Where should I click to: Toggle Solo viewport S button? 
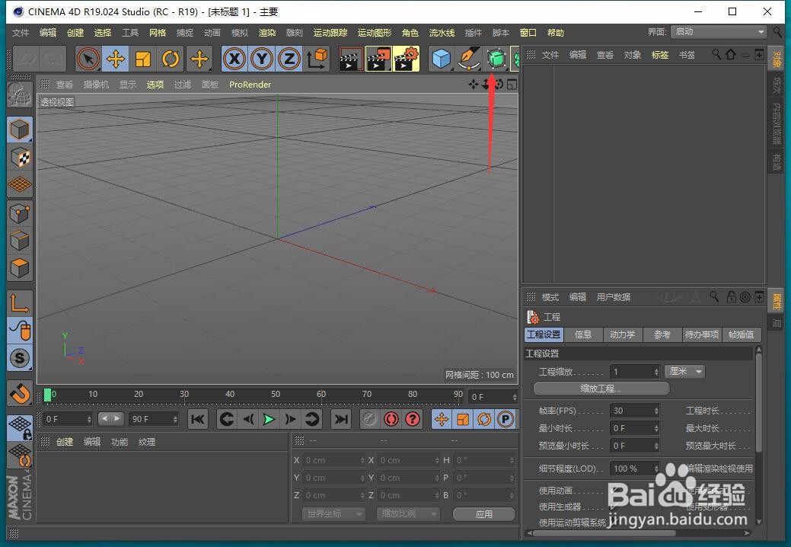tap(20, 358)
